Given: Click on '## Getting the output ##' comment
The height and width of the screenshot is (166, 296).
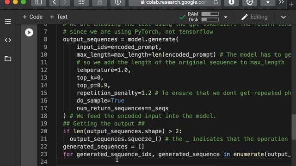Looking at the screenshot, I should point(104,124).
